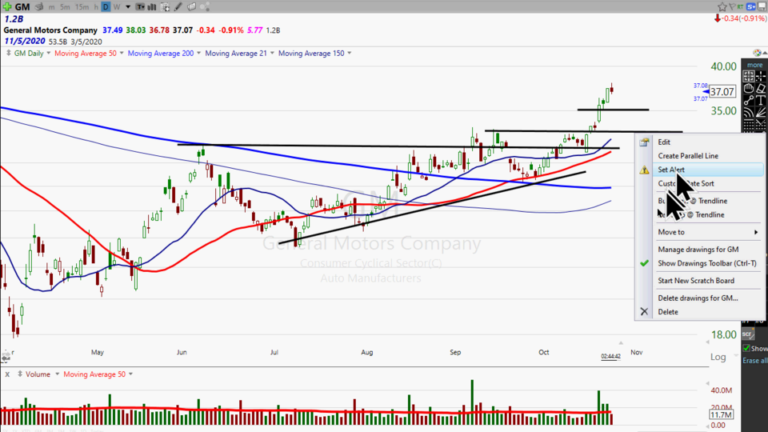Select the hourly h timeframe toggle
The width and height of the screenshot is (768, 432).
point(96,7)
